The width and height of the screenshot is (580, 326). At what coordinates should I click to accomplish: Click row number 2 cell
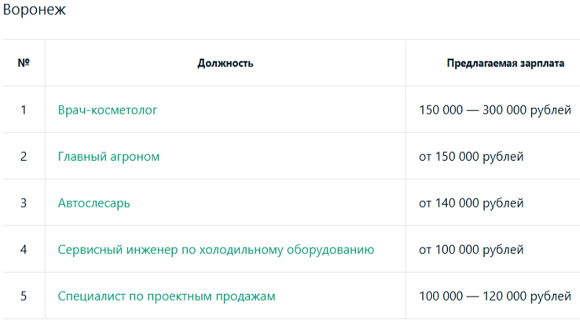pos(24,156)
